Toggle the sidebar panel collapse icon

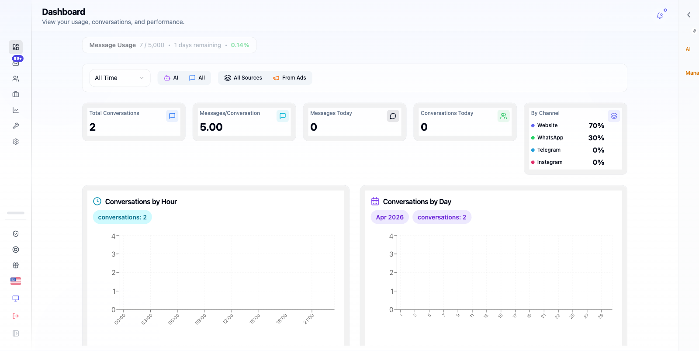[16, 334]
